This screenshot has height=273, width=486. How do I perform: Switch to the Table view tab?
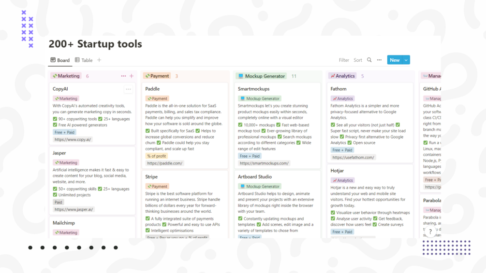84,60
